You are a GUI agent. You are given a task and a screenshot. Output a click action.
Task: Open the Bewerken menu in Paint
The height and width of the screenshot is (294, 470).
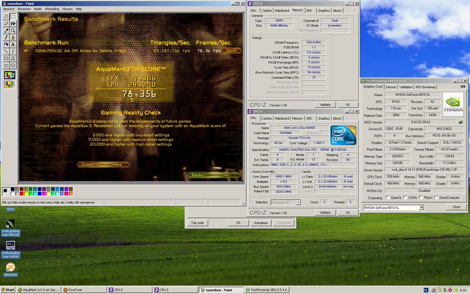coord(24,9)
